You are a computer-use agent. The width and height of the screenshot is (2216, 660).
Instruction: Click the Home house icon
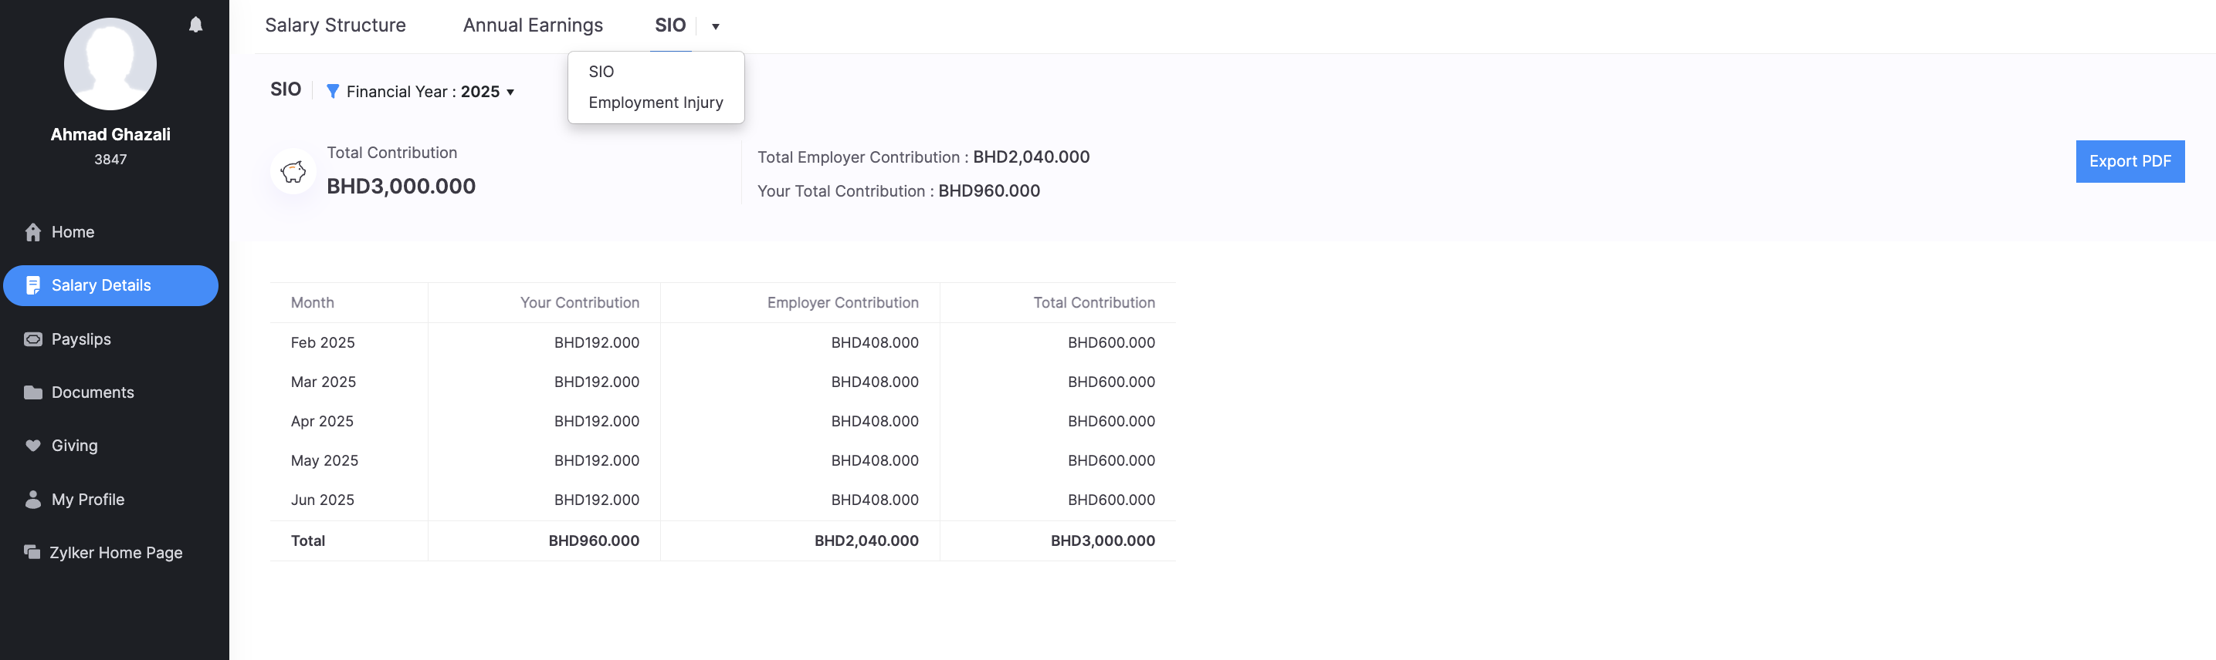[x=32, y=232]
